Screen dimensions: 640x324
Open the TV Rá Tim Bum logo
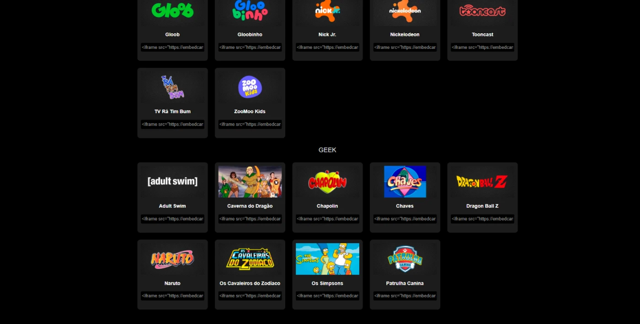pos(172,87)
